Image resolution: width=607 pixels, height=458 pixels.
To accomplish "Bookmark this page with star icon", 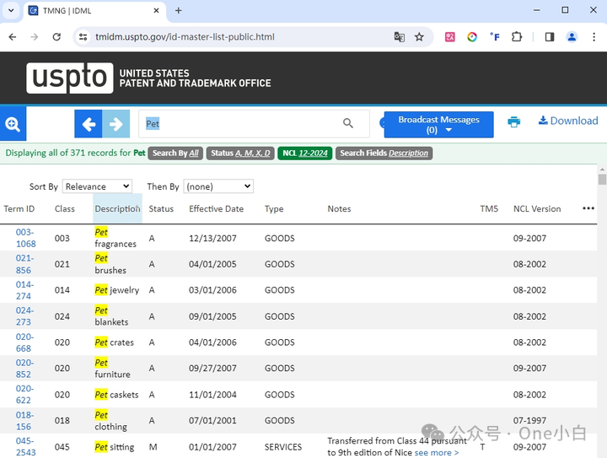I will tap(419, 37).
